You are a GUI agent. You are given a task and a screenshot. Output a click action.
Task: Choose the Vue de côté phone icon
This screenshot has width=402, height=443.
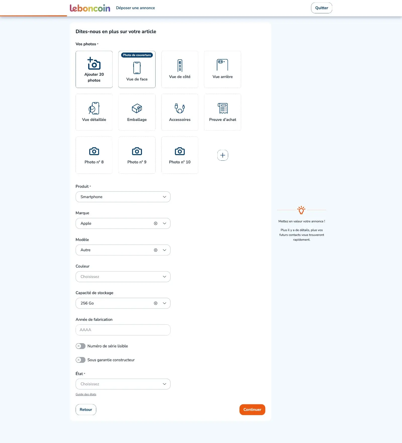point(180,66)
